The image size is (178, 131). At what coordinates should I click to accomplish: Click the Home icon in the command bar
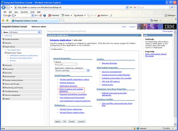point(151,21)
